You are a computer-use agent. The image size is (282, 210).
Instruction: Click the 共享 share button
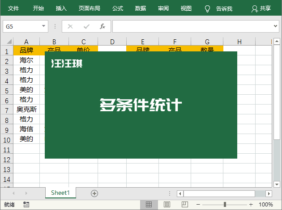pos(261,8)
